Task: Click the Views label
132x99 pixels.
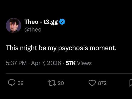Action: [x=84, y=63]
